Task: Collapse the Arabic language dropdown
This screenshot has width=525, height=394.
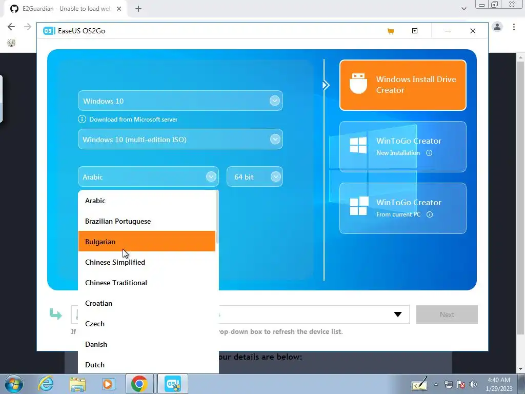Action: [x=211, y=176]
